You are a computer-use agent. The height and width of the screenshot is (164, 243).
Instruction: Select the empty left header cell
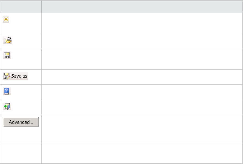point(21,6)
